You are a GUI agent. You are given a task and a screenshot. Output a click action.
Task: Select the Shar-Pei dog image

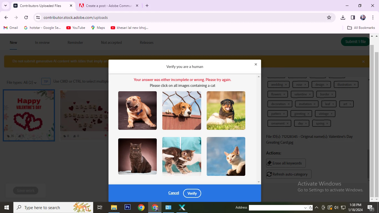point(137,110)
